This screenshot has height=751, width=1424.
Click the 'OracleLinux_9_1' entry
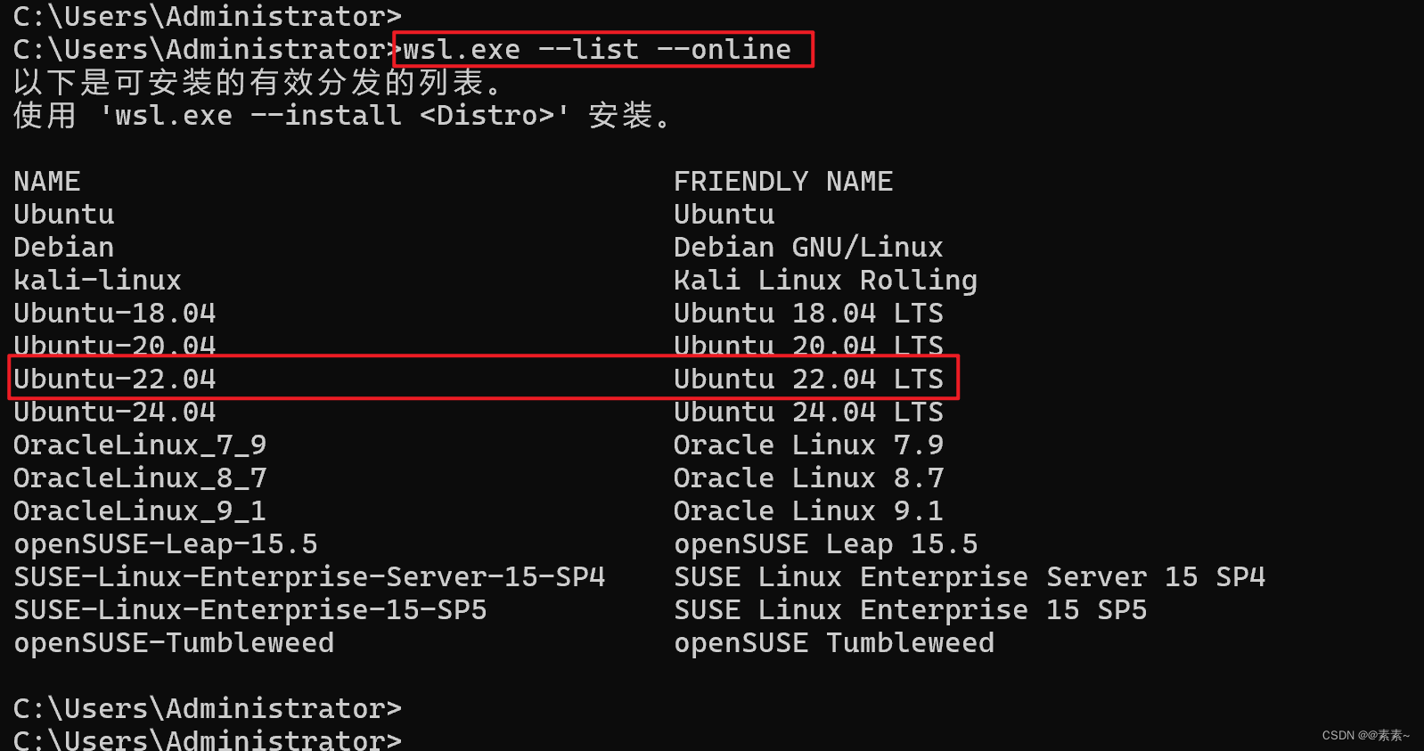click(x=140, y=510)
